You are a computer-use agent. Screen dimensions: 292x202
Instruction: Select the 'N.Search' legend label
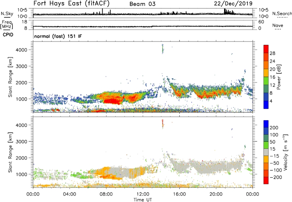282,13
